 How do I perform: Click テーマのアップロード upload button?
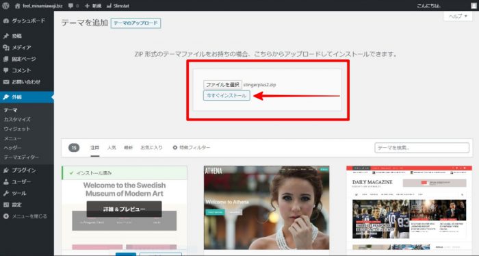(x=136, y=23)
